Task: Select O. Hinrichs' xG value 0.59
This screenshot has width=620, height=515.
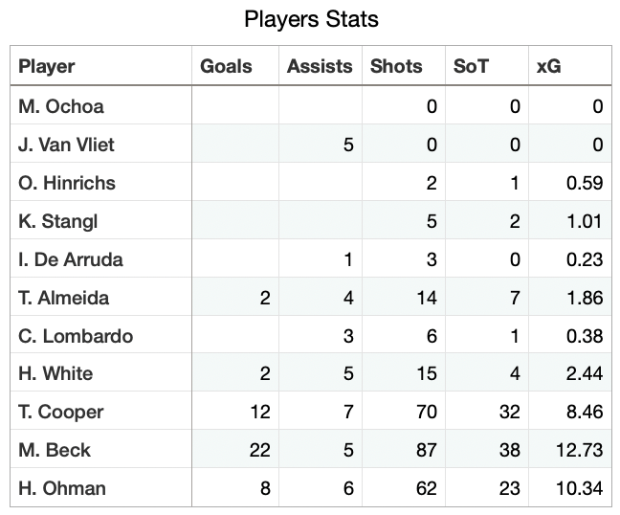Action: (x=584, y=183)
